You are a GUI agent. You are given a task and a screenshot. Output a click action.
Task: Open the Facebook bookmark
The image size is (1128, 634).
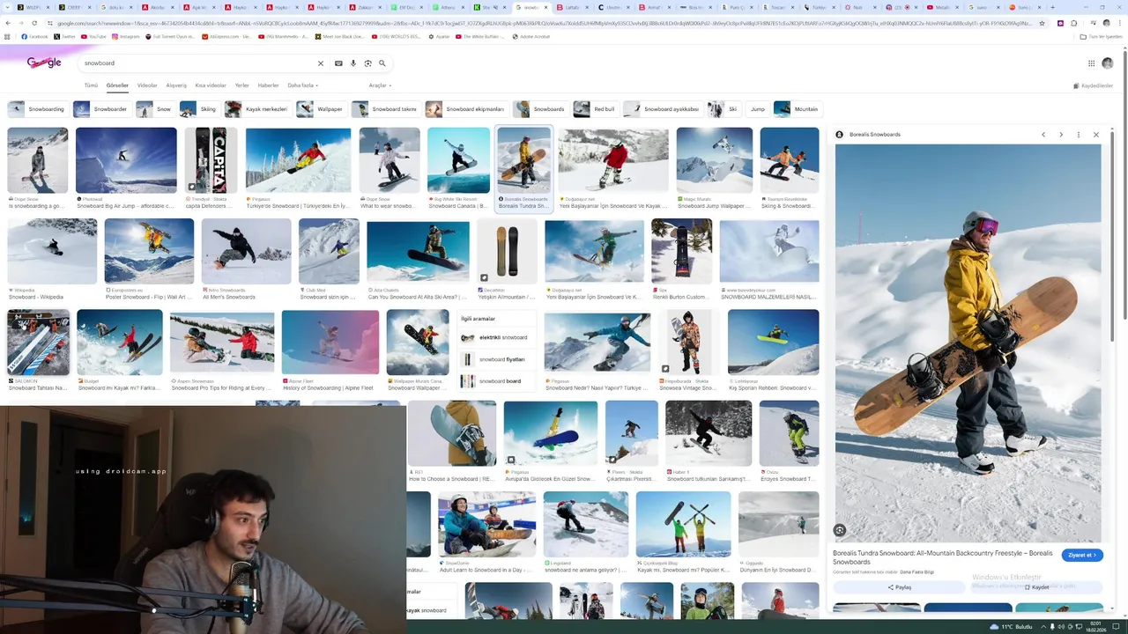pos(35,37)
